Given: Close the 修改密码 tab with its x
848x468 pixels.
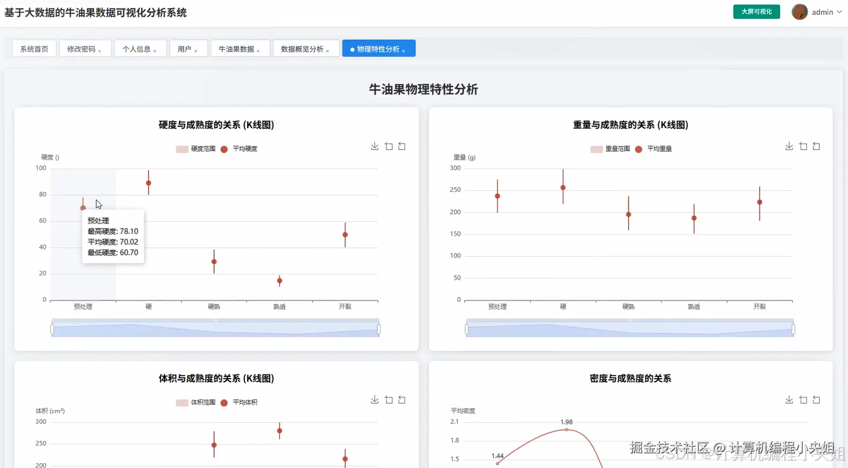Looking at the screenshot, I should point(100,51).
